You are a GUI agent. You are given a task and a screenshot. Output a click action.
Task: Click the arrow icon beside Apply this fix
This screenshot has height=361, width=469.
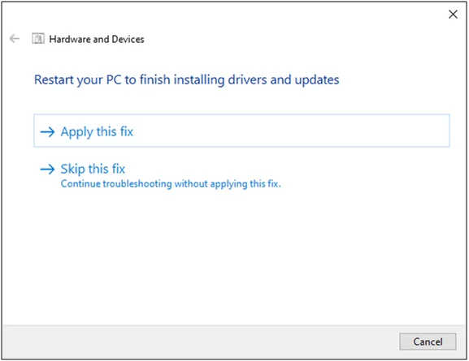(48, 131)
